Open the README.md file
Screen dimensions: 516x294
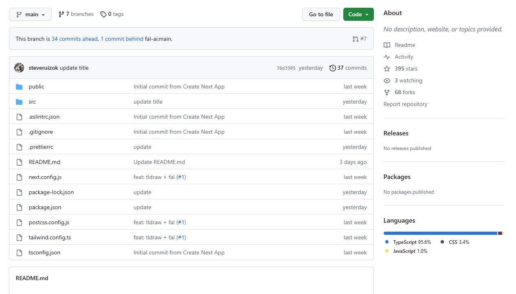pos(44,162)
